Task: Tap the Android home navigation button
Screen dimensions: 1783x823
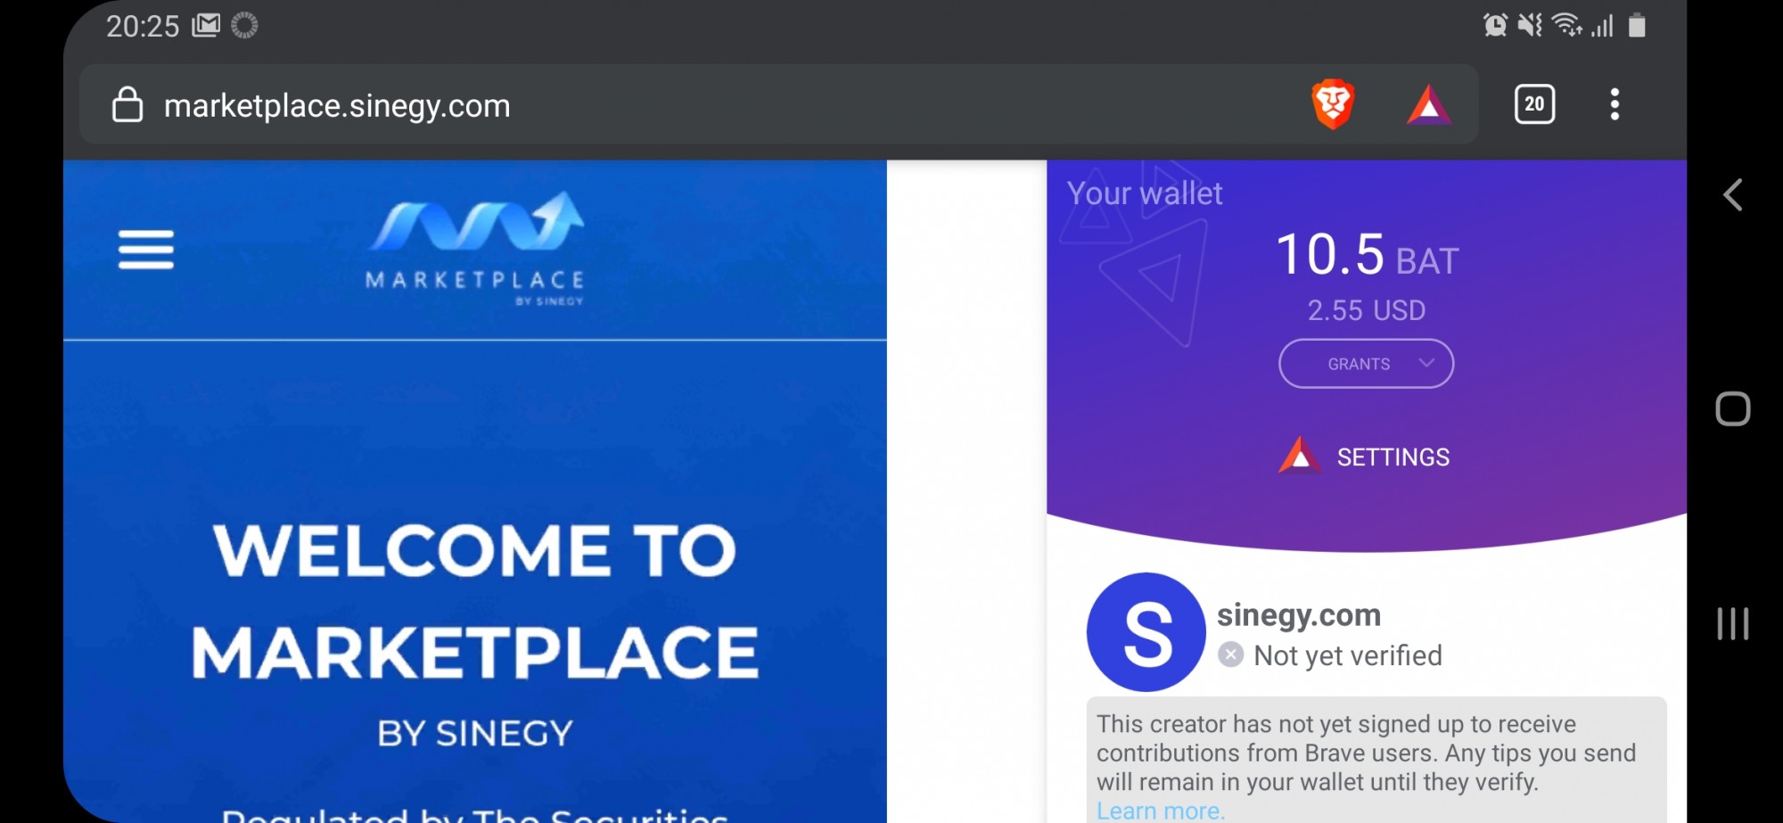Action: 1733,409
